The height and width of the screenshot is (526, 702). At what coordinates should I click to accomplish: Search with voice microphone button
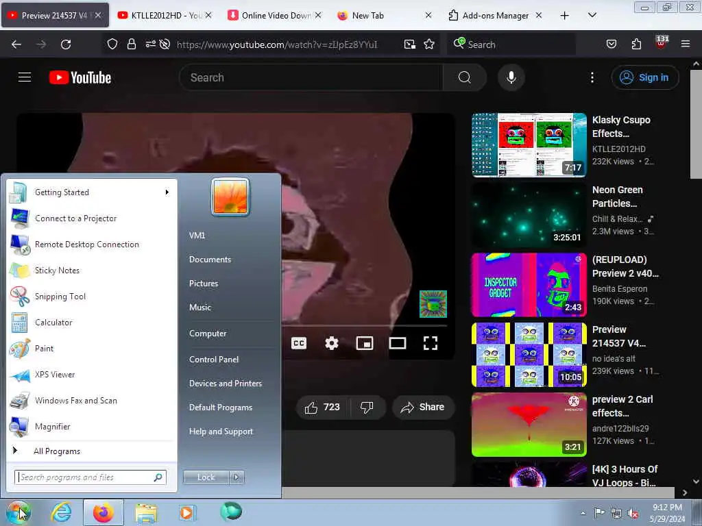click(x=511, y=77)
